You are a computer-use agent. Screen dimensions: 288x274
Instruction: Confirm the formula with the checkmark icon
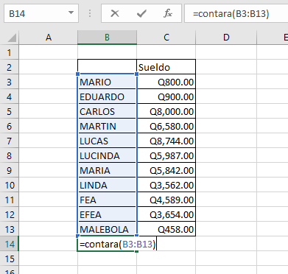pos(141,13)
